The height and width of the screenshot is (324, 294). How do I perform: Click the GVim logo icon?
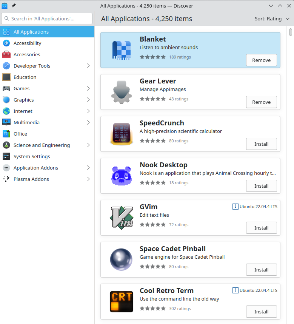pyautogui.click(x=122, y=218)
